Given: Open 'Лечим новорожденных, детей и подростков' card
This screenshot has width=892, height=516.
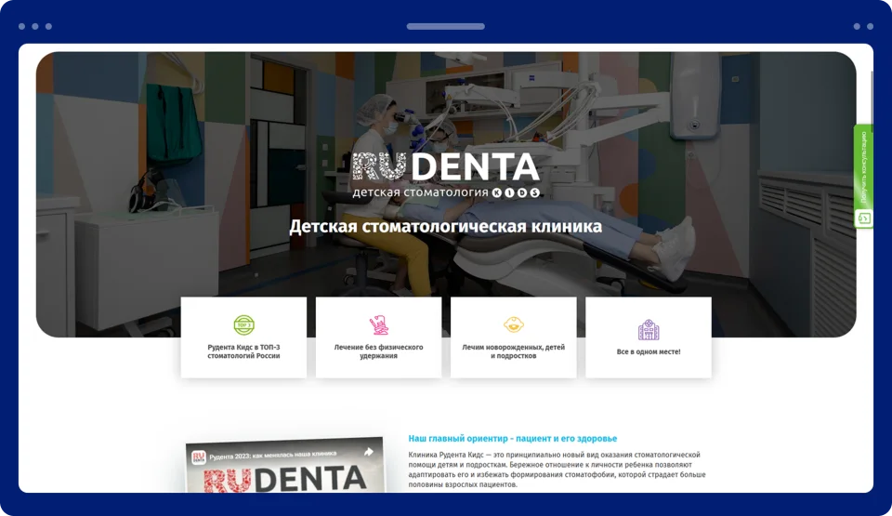Looking at the screenshot, I should [513, 337].
